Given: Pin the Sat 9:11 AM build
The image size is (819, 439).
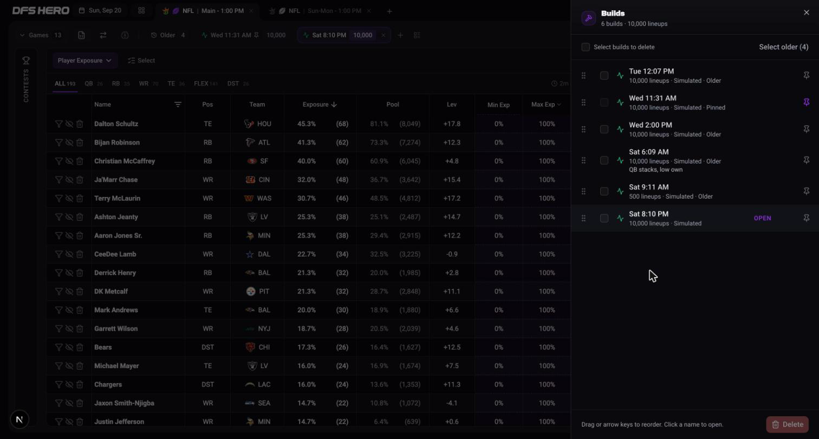Looking at the screenshot, I should (806, 191).
